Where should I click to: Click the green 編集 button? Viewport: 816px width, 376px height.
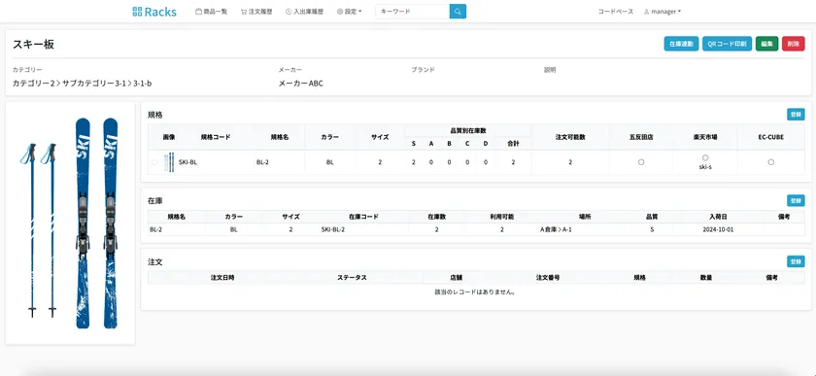(766, 44)
